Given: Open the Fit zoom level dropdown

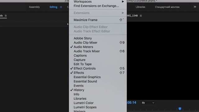Looking at the screenshot, I should coord(148,103).
